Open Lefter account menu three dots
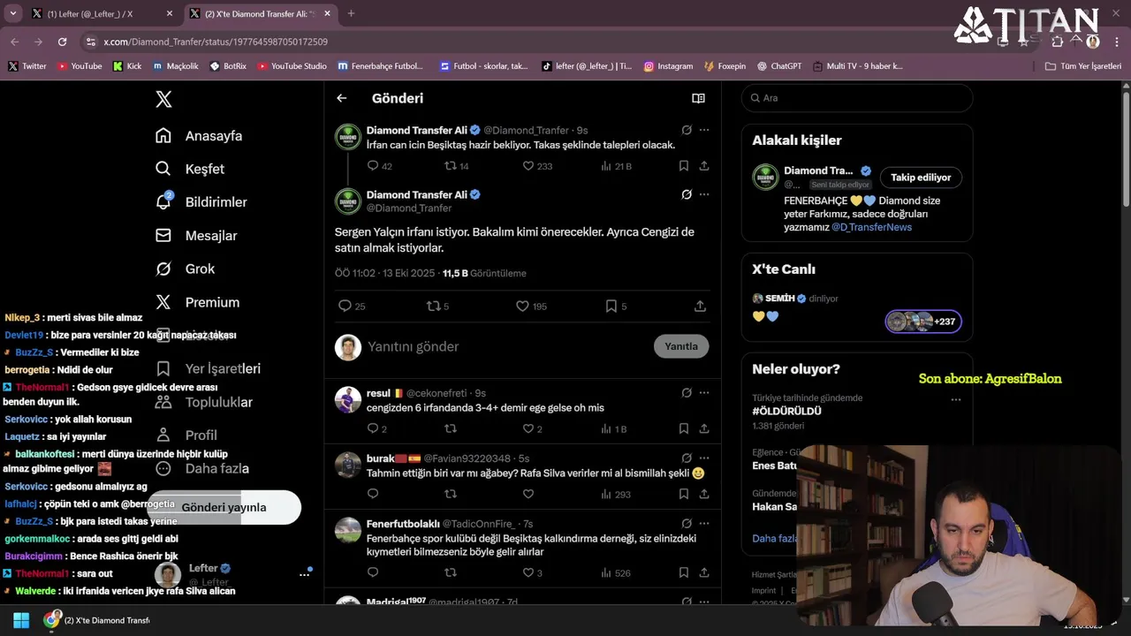Screen dimensions: 1131x636 click(304, 574)
